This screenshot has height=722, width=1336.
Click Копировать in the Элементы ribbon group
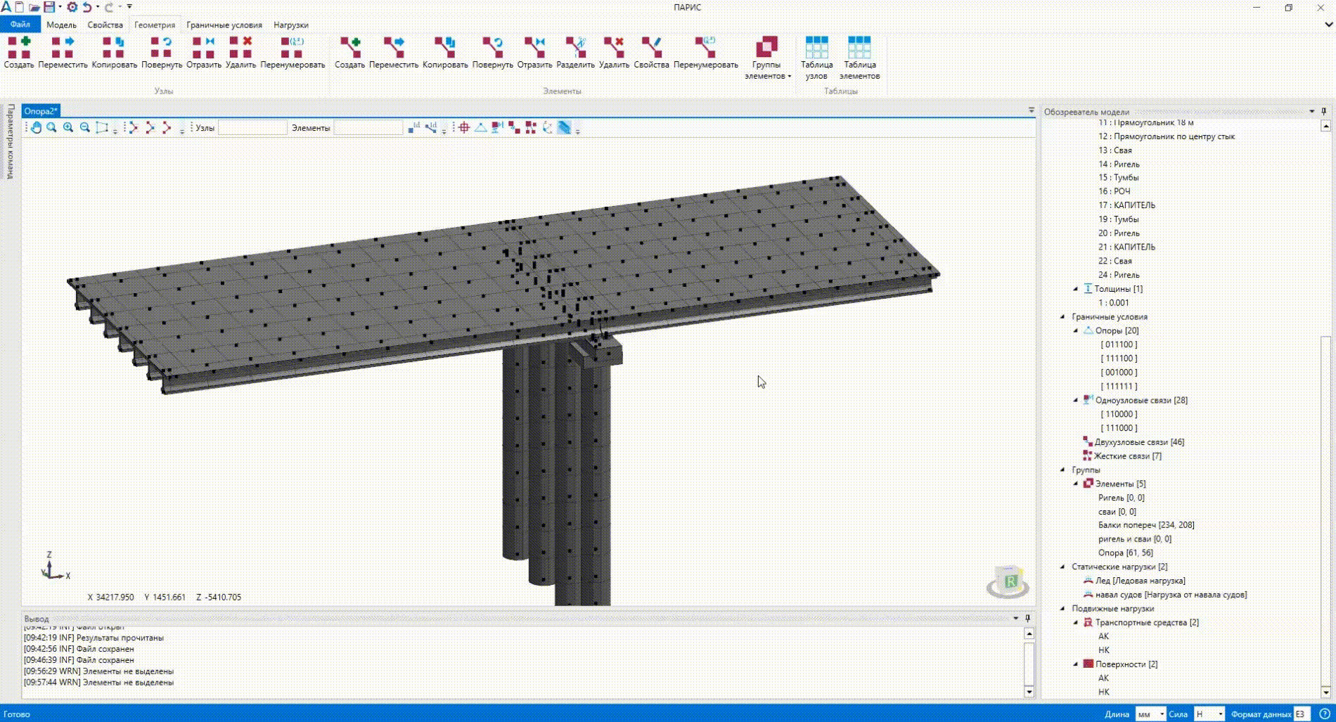coord(445,53)
